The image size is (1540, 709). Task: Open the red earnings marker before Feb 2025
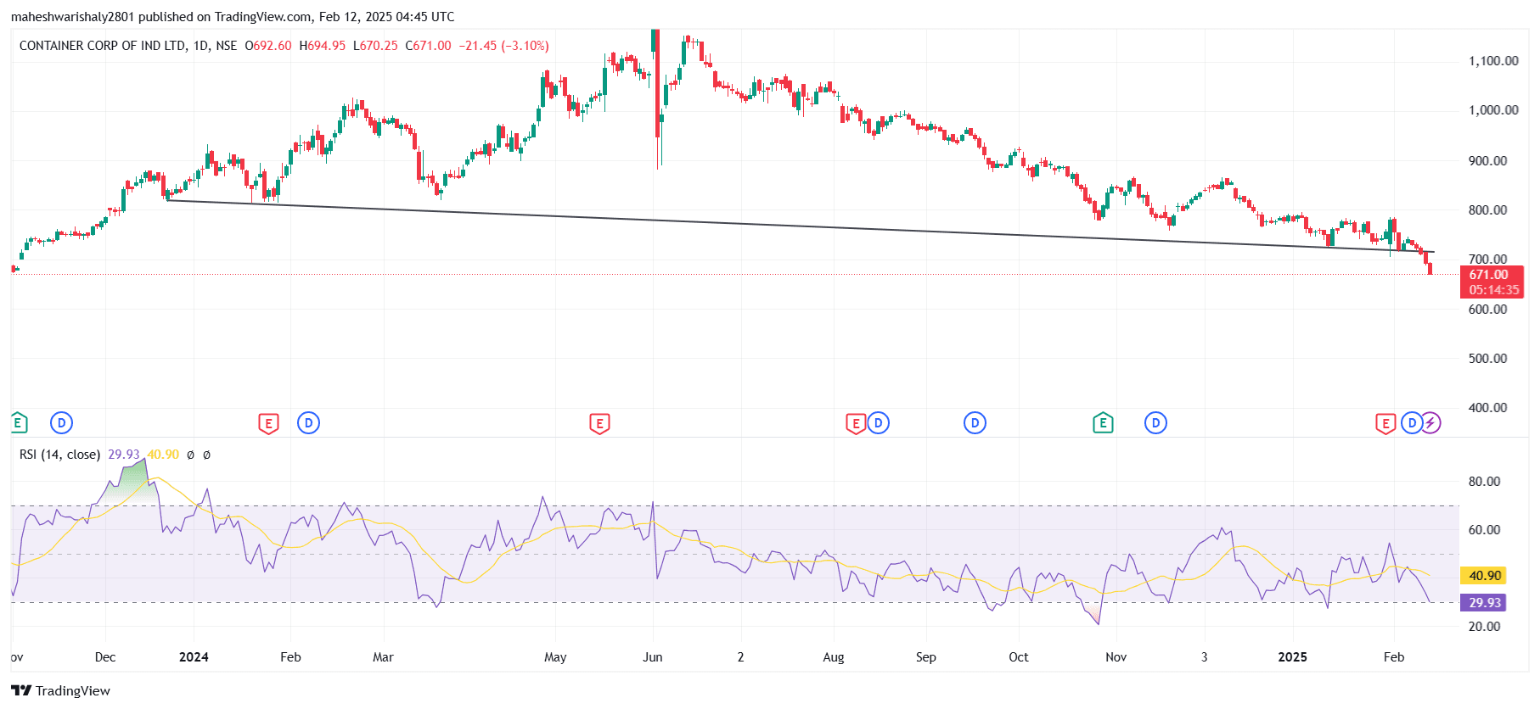click(x=1385, y=423)
